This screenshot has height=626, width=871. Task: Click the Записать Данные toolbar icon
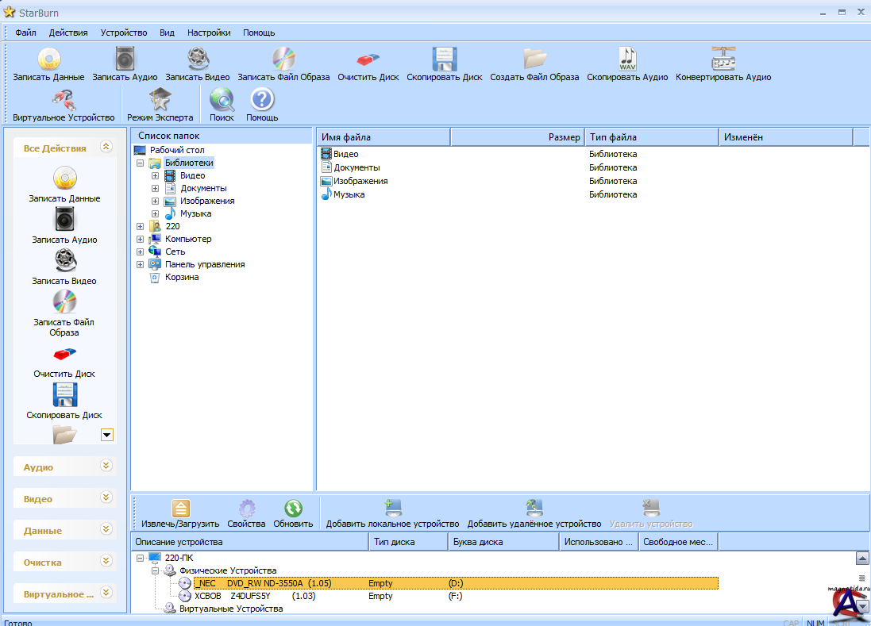[48, 63]
